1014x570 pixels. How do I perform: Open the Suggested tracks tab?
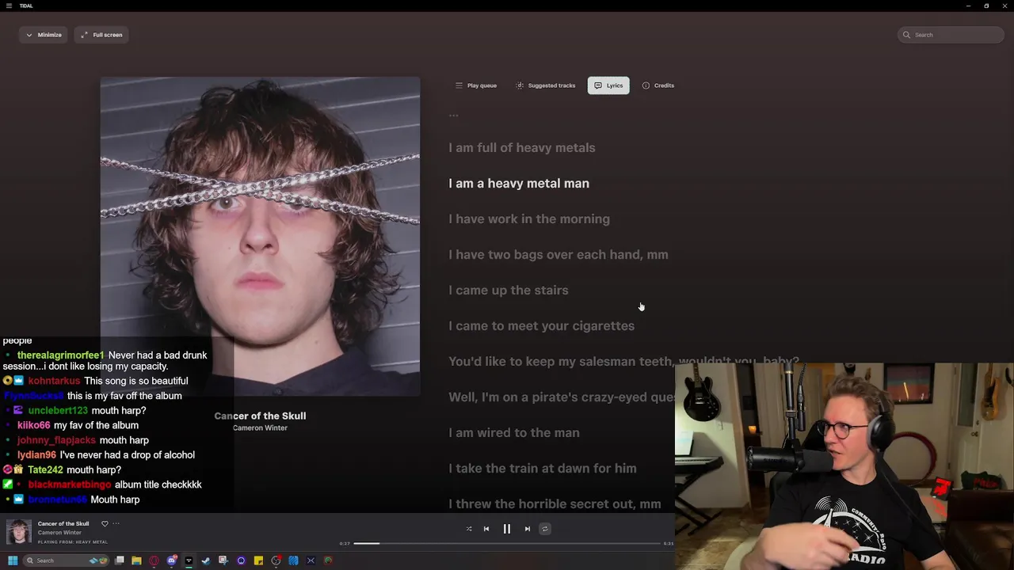546,85
